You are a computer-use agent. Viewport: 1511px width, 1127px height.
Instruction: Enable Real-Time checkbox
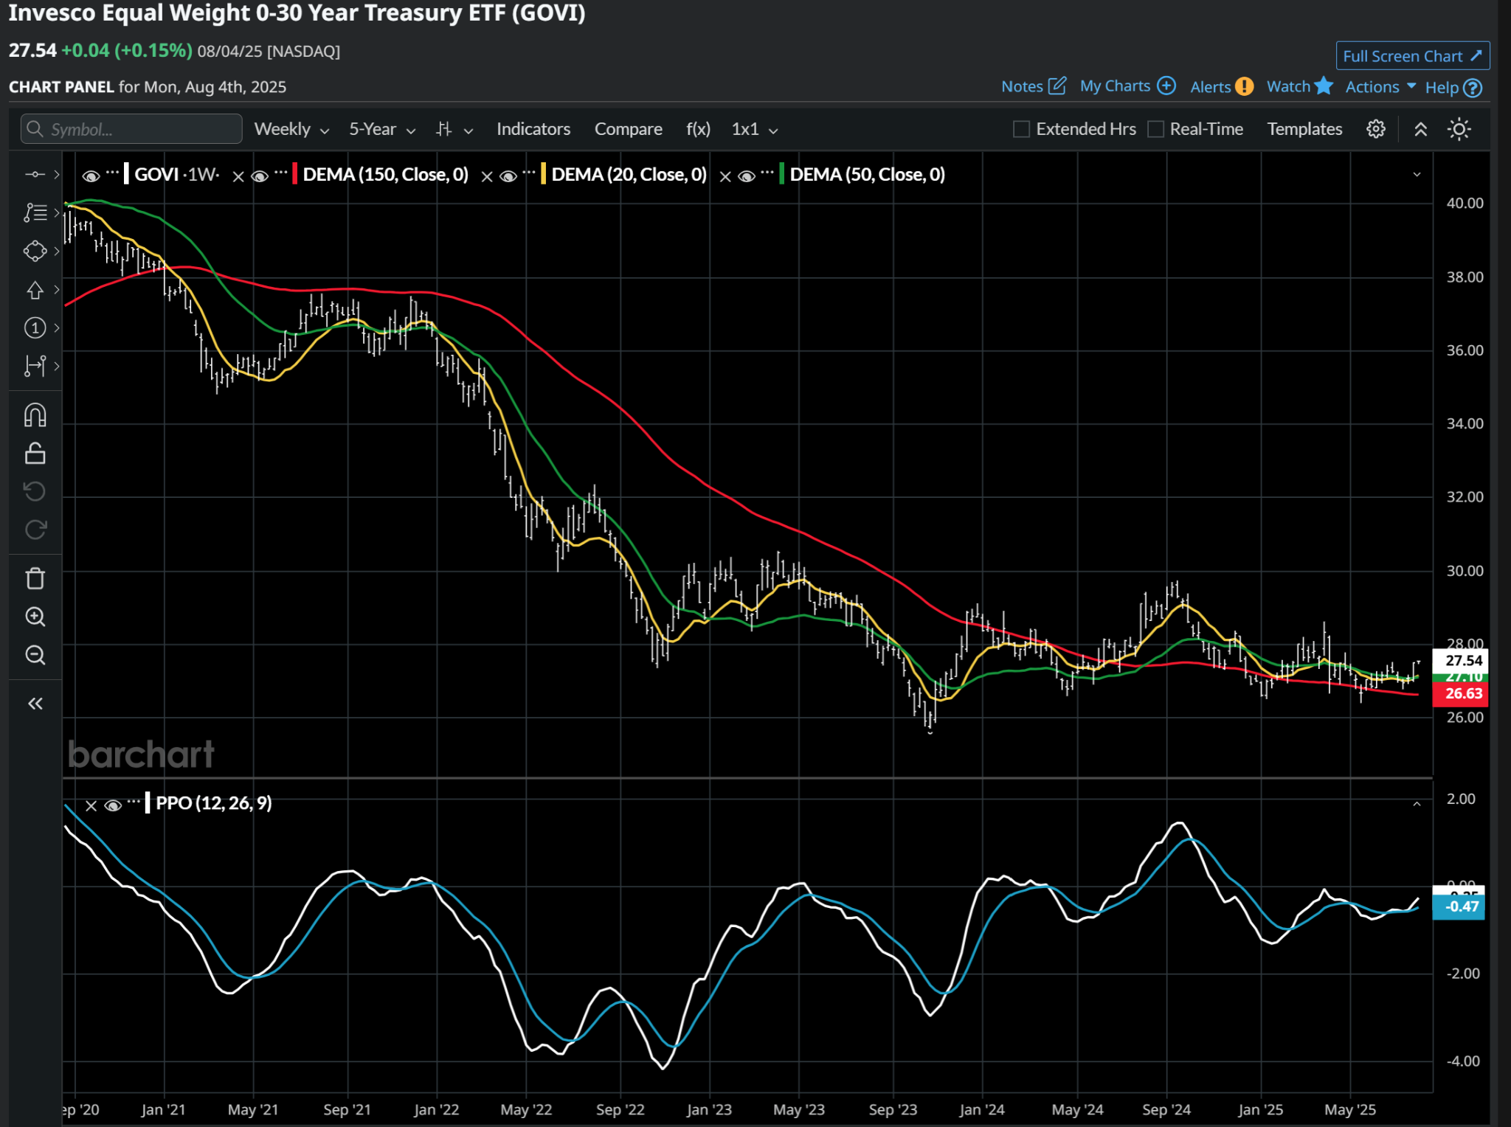tap(1155, 129)
